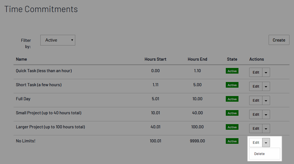Edit the Full Day time commitment
The height and width of the screenshot is (164, 294).
(x=256, y=101)
